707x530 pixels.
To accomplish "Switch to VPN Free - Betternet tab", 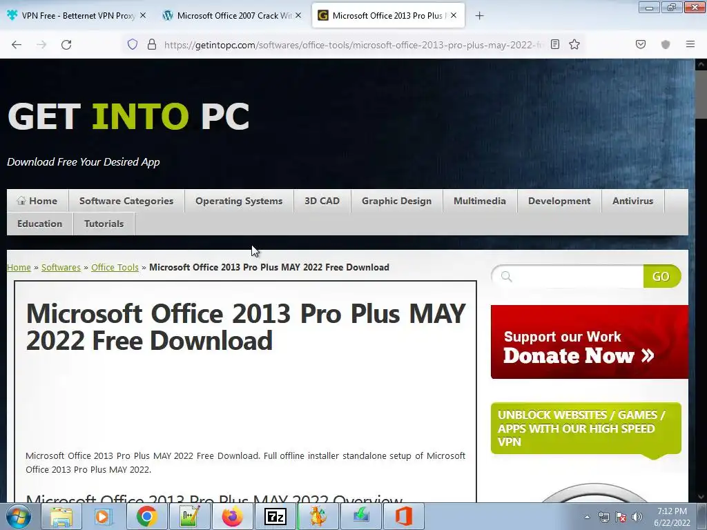I will (x=77, y=15).
